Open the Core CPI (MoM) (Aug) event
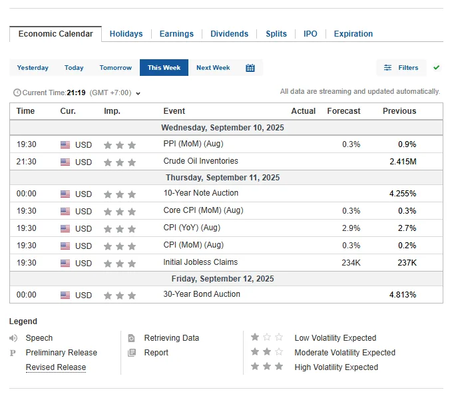 pyautogui.click(x=203, y=210)
